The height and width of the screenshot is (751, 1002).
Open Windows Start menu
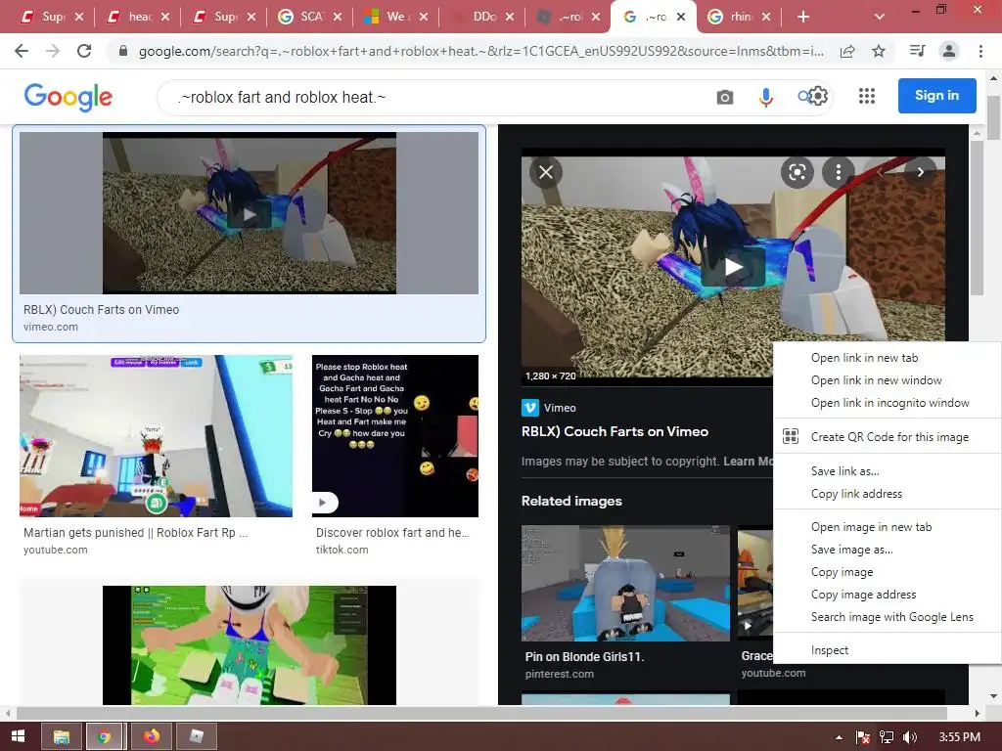click(x=18, y=736)
